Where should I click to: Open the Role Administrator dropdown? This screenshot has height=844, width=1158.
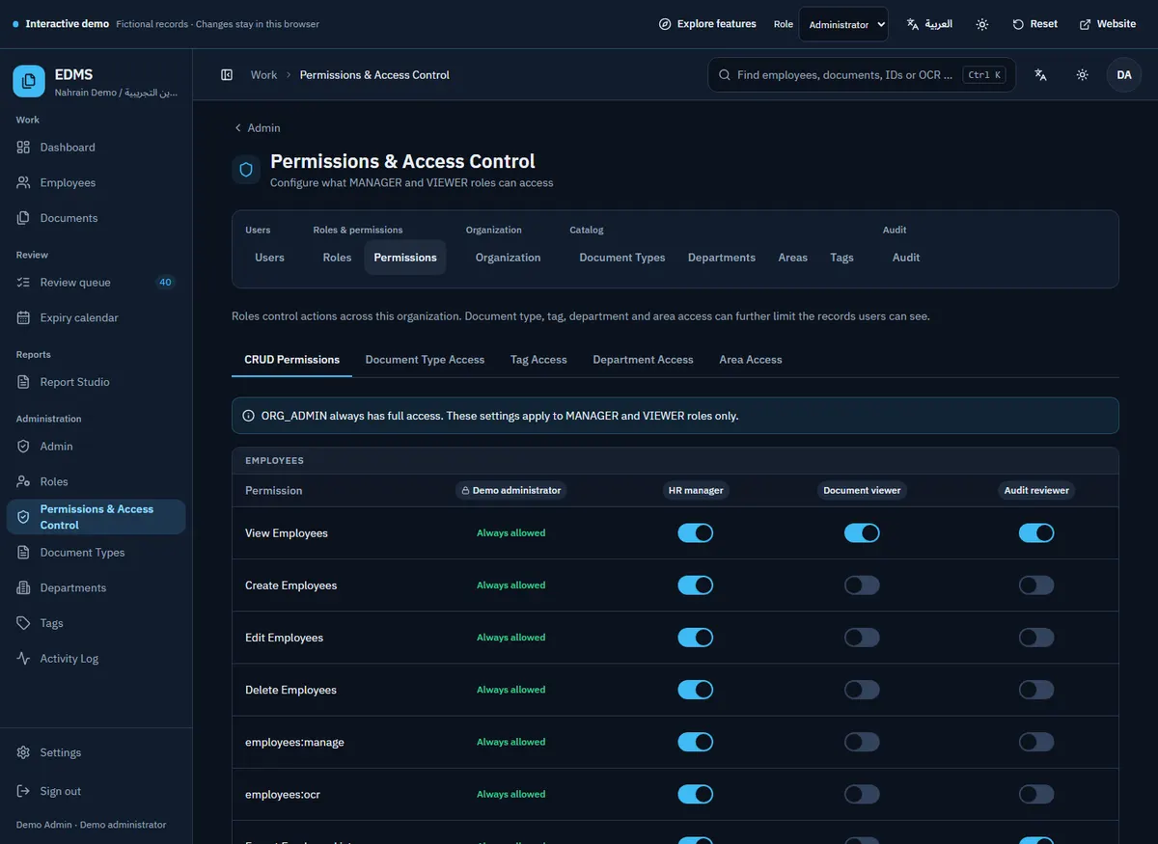coord(843,24)
